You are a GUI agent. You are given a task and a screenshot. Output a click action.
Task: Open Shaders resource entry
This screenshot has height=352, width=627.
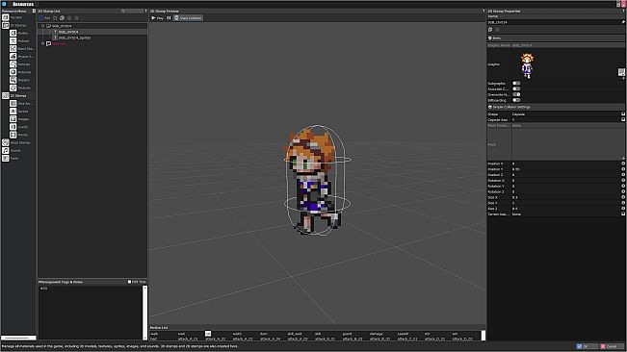pyautogui.click(x=19, y=80)
